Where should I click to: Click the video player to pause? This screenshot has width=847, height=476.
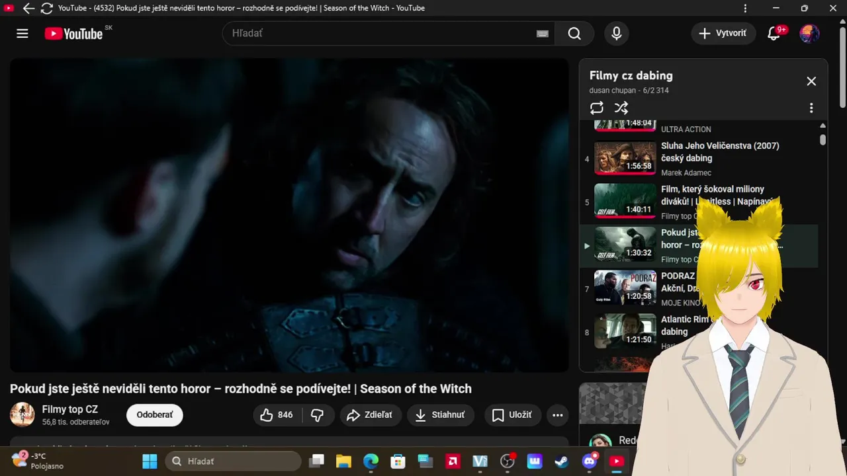point(289,215)
